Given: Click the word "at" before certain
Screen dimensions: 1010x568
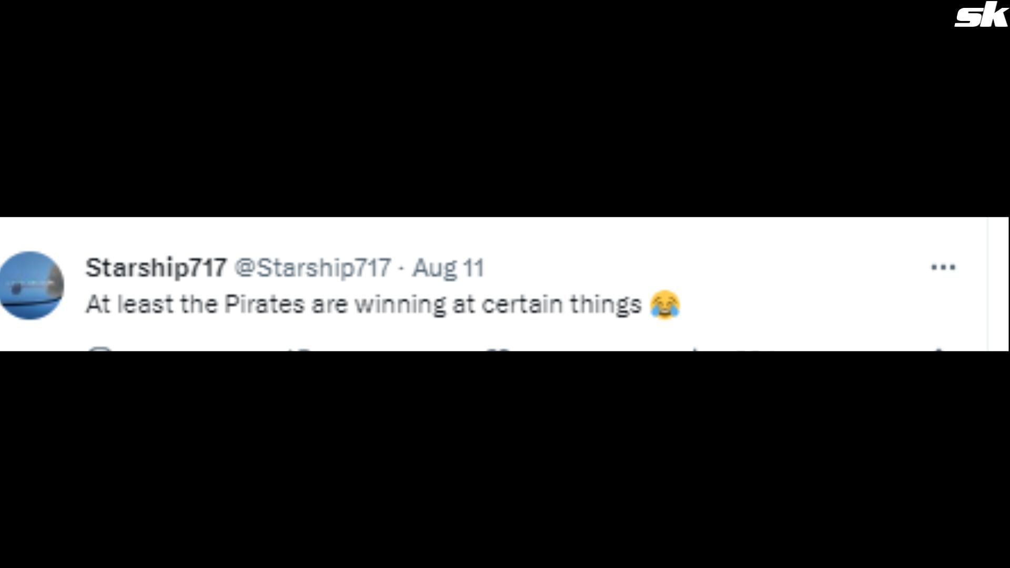Looking at the screenshot, I should pyautogui.click(x=463, y=305).
